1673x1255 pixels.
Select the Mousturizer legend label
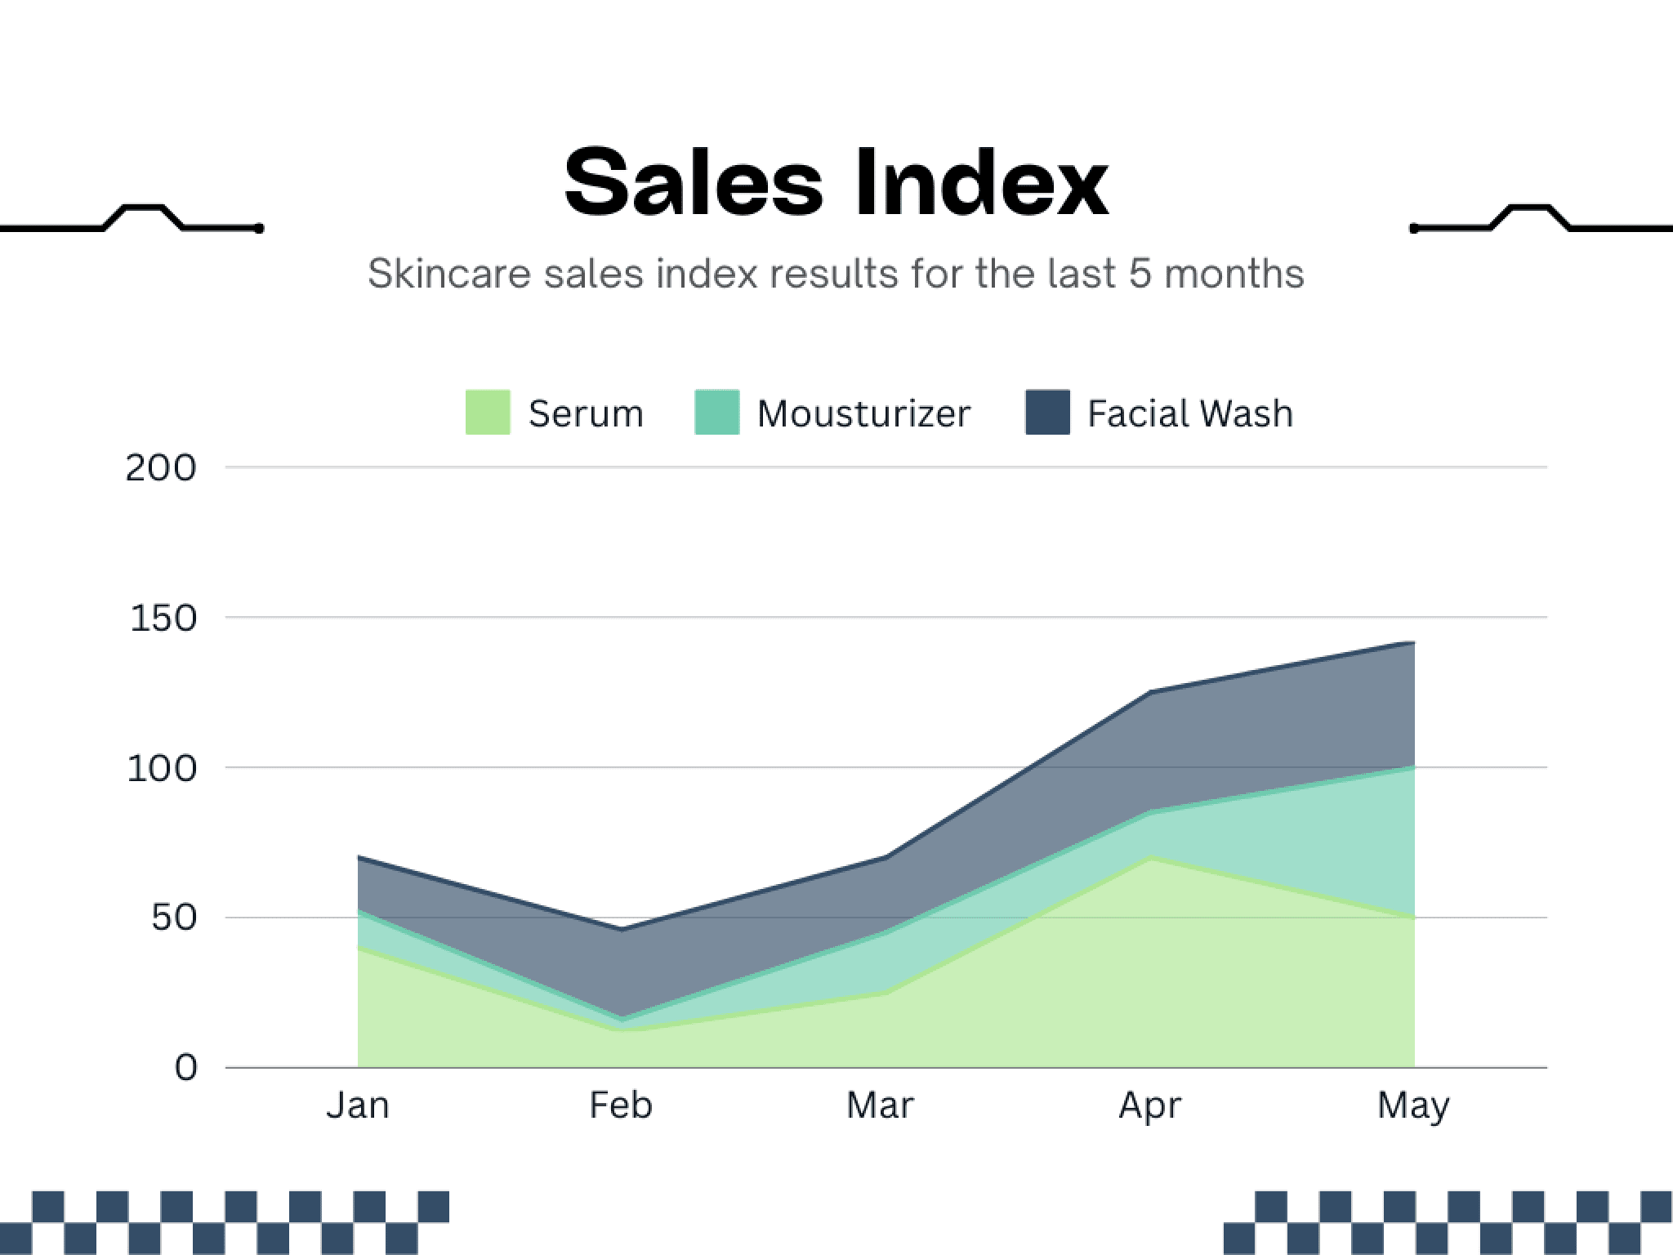pyautogui.click(x=863, y=414)
